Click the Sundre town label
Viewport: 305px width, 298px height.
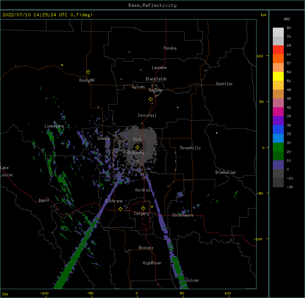pyautogui.click(x=103, y=138)
